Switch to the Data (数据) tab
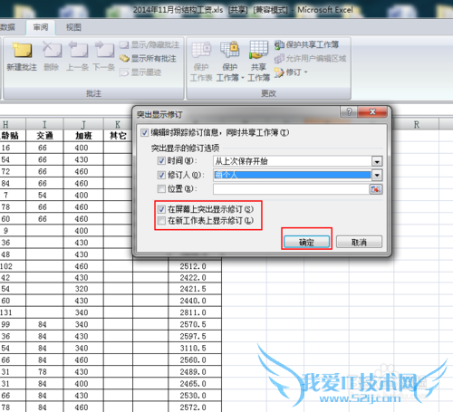This screenshot has height=412, width=453. click(x=8, y=27)
